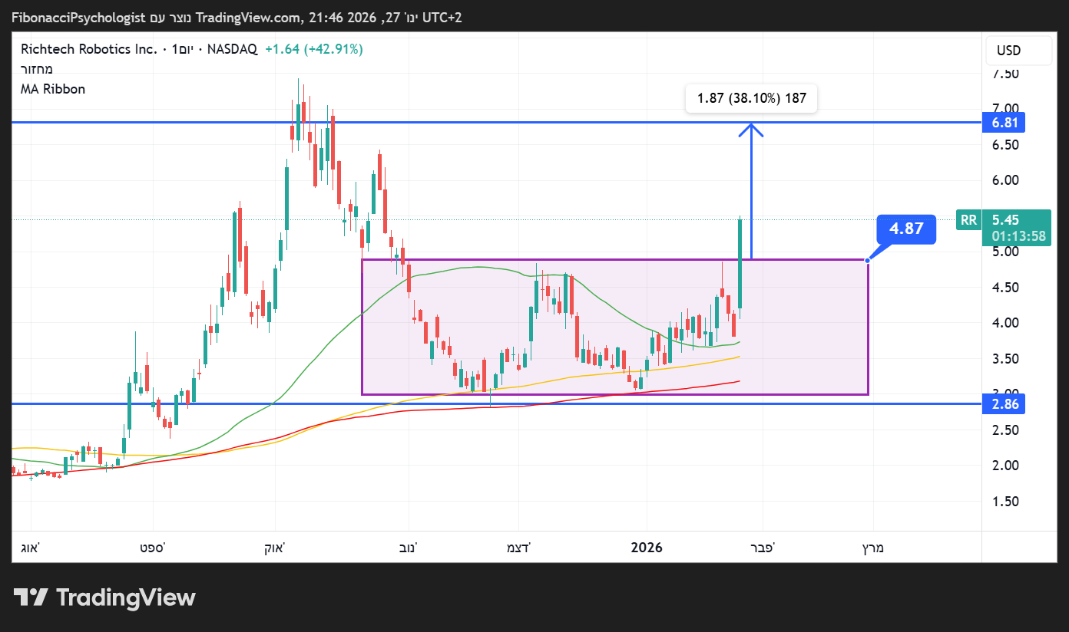
Task: Click the 2.86 blue price label
Action: (1003, 404)
